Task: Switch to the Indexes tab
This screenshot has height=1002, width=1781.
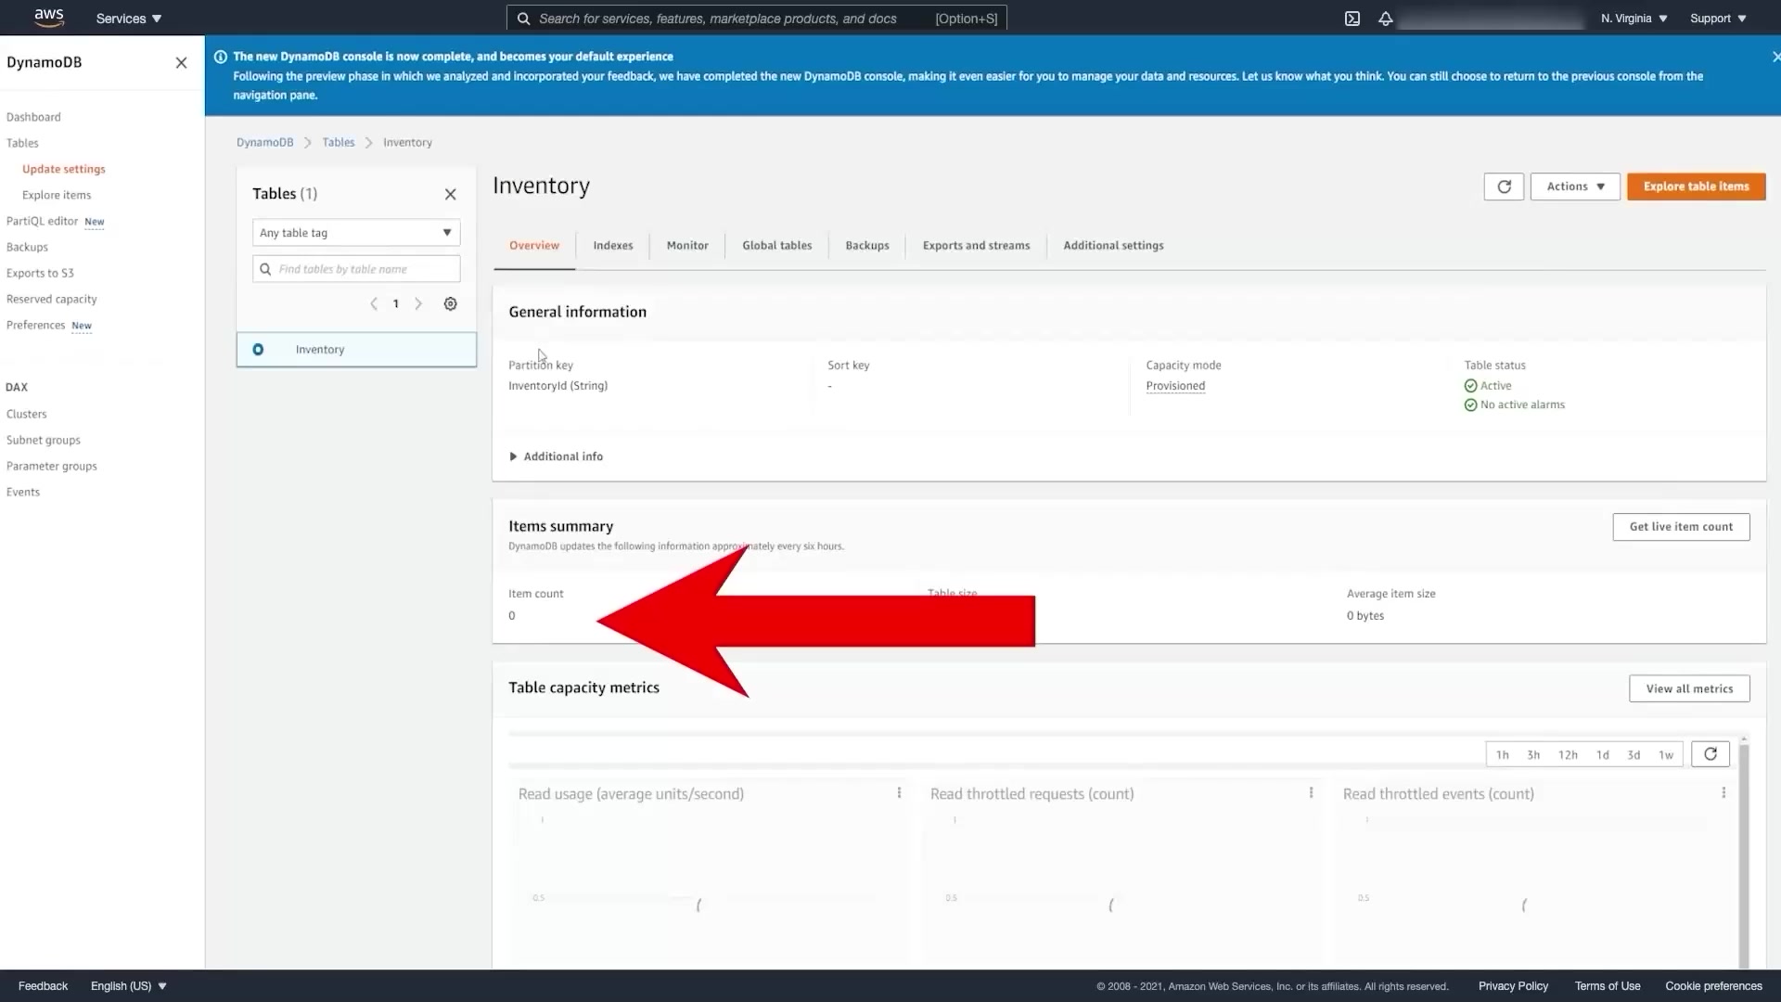Action: [x=613, y=246]
